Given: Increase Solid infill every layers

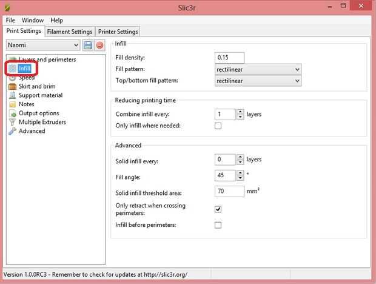Looking at the screenshot, I should point(240,157).
